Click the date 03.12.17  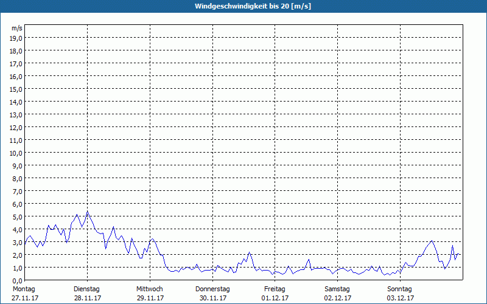[x=401, y=298]
